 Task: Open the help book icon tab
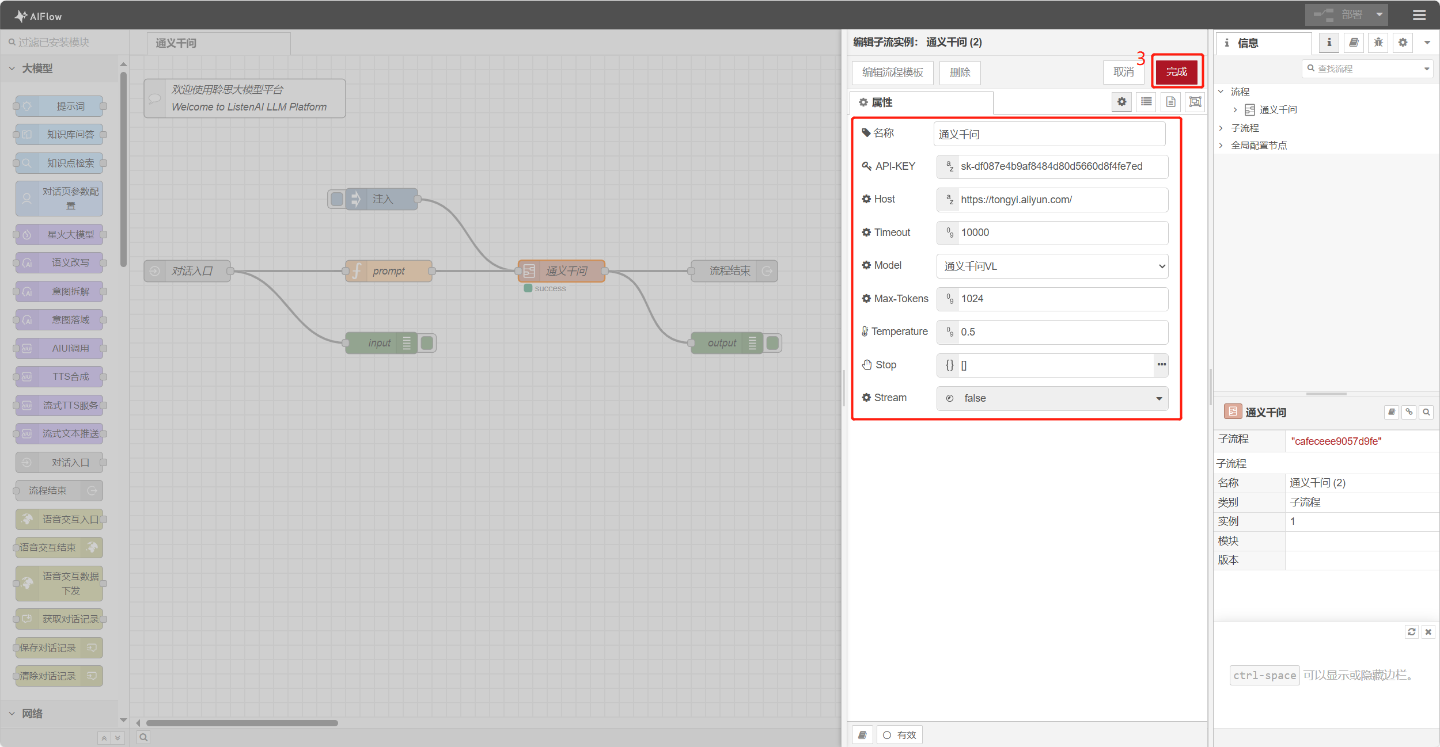pos(1354,43)
